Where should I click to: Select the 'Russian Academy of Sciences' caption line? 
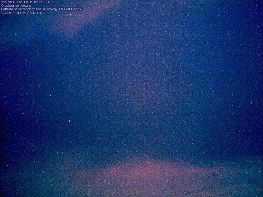[x=21, y=13]
